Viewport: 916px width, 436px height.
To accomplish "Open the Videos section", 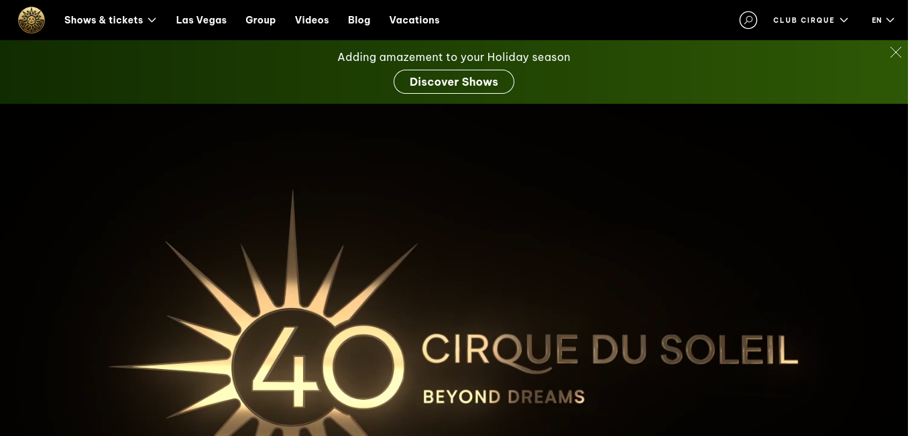I will pos(312,20).
